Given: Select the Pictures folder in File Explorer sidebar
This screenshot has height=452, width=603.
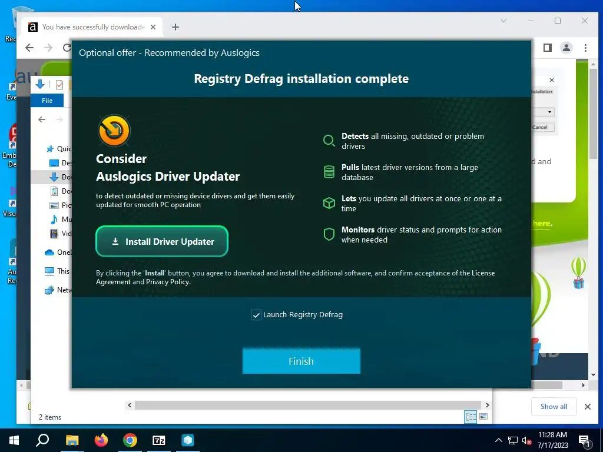Looking at the screenshot, I should click(61, 205).
